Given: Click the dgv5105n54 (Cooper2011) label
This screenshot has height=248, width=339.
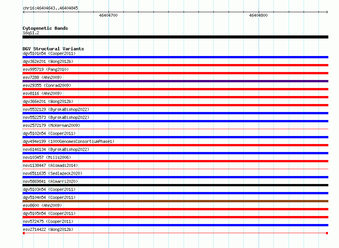Looking at the screenshot, I should click(49, 213).
